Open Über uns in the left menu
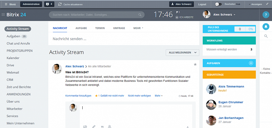Screen dimensions: 272x128 13,102
